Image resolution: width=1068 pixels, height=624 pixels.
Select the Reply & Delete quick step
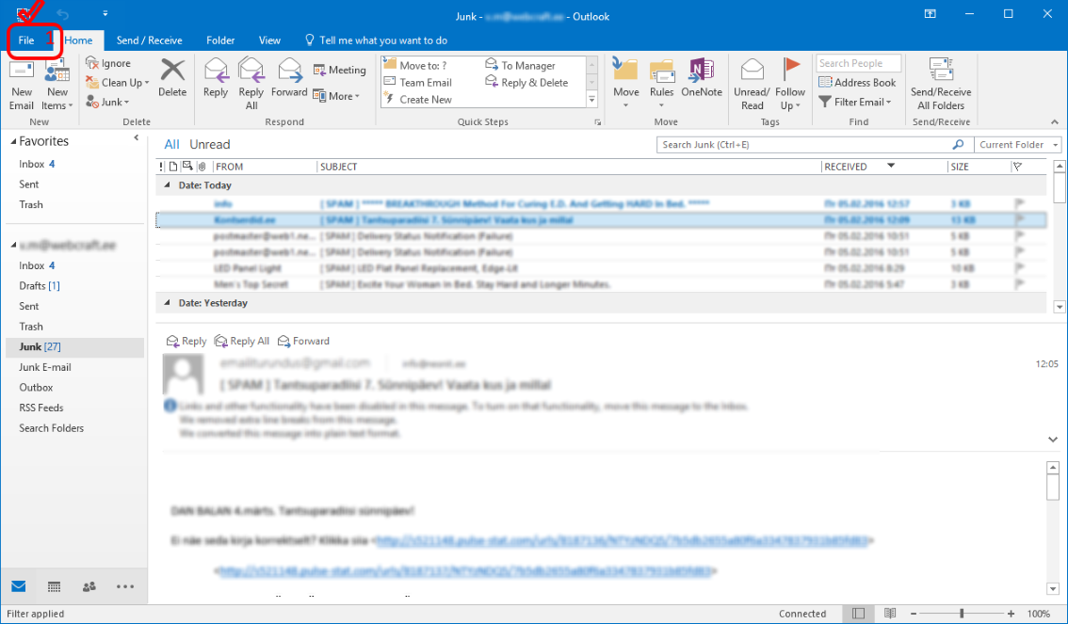pos(526,82)
